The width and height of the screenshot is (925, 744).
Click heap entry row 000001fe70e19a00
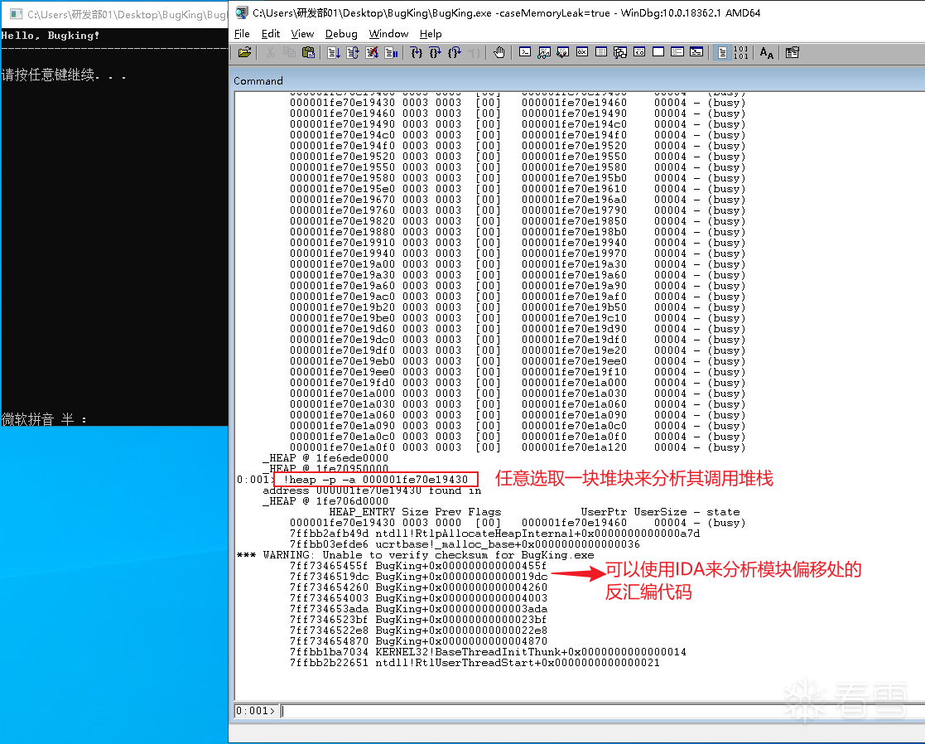pos(518,264)
